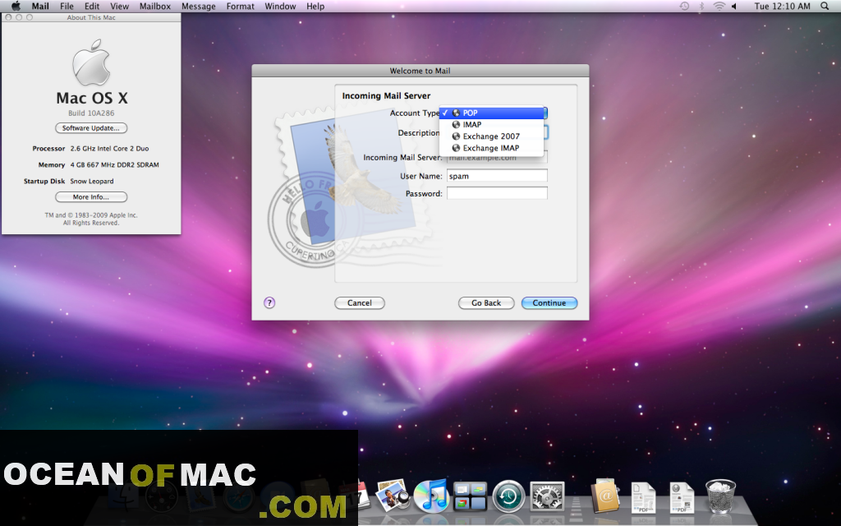The width and height of the screenshot is (841, 526).
Task: Open iTunes from the Dock
Action: (x=430, y=496)
